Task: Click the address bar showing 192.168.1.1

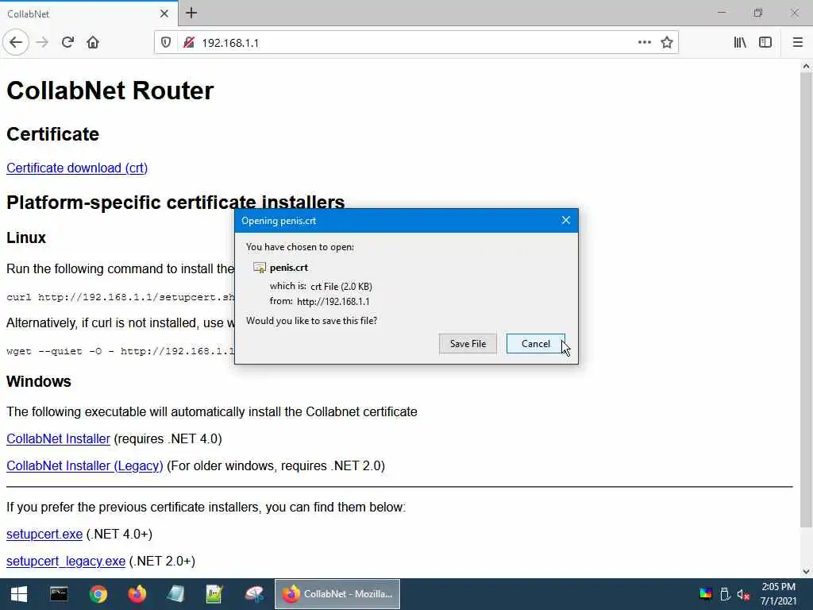Action: tap(414, 43)
